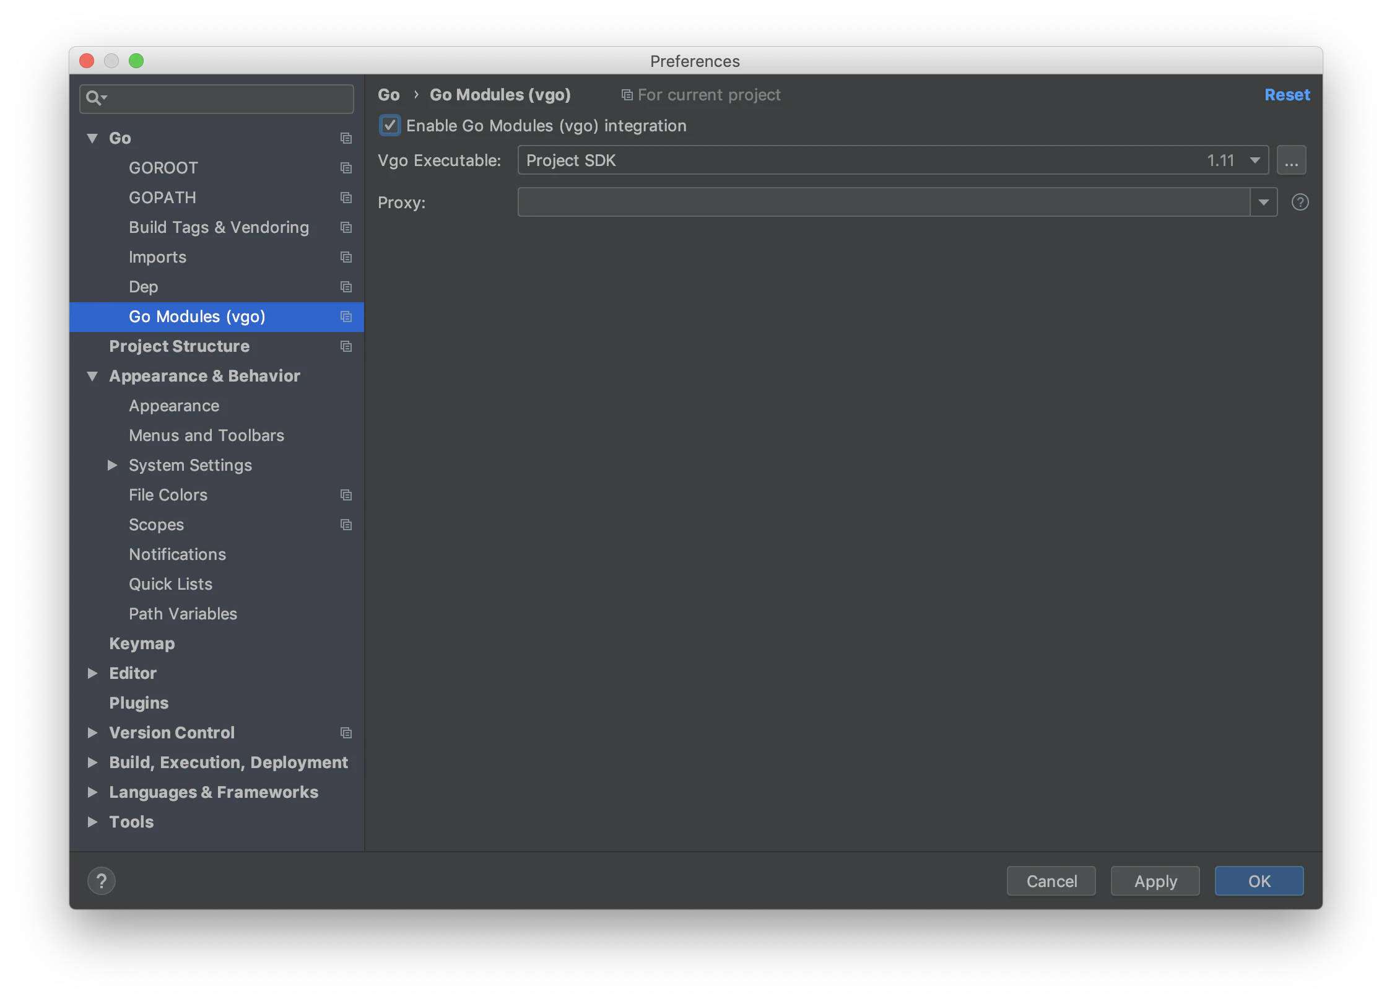Expand the System Settings node
1392x1001 pixels.
point(112,465)
